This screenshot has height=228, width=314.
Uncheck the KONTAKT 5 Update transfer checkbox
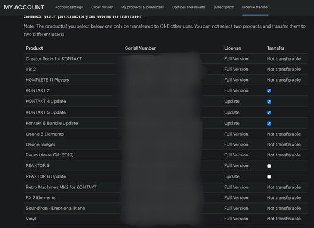click(269, 112)
